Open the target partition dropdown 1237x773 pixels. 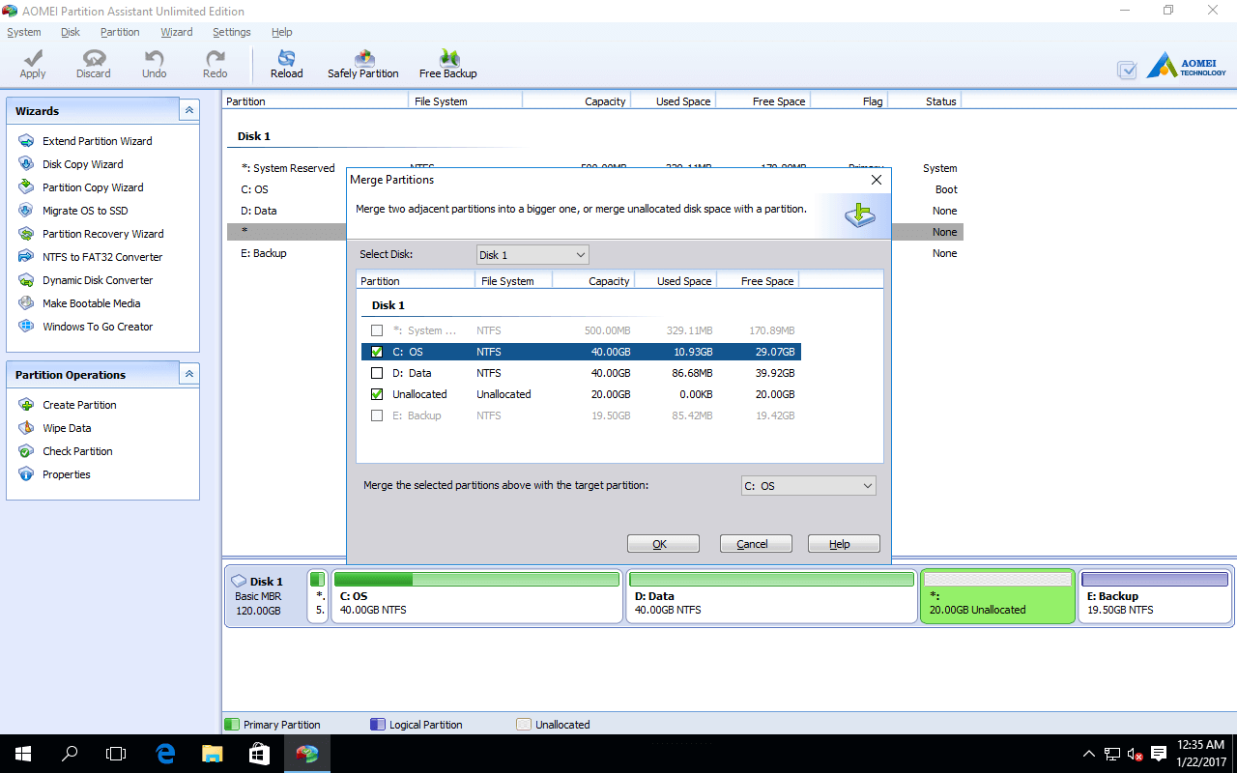tap(866, 485)
